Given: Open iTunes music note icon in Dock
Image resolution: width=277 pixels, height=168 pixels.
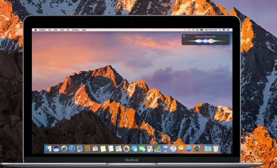Looking at the screenshot, I should pos(173,149).
